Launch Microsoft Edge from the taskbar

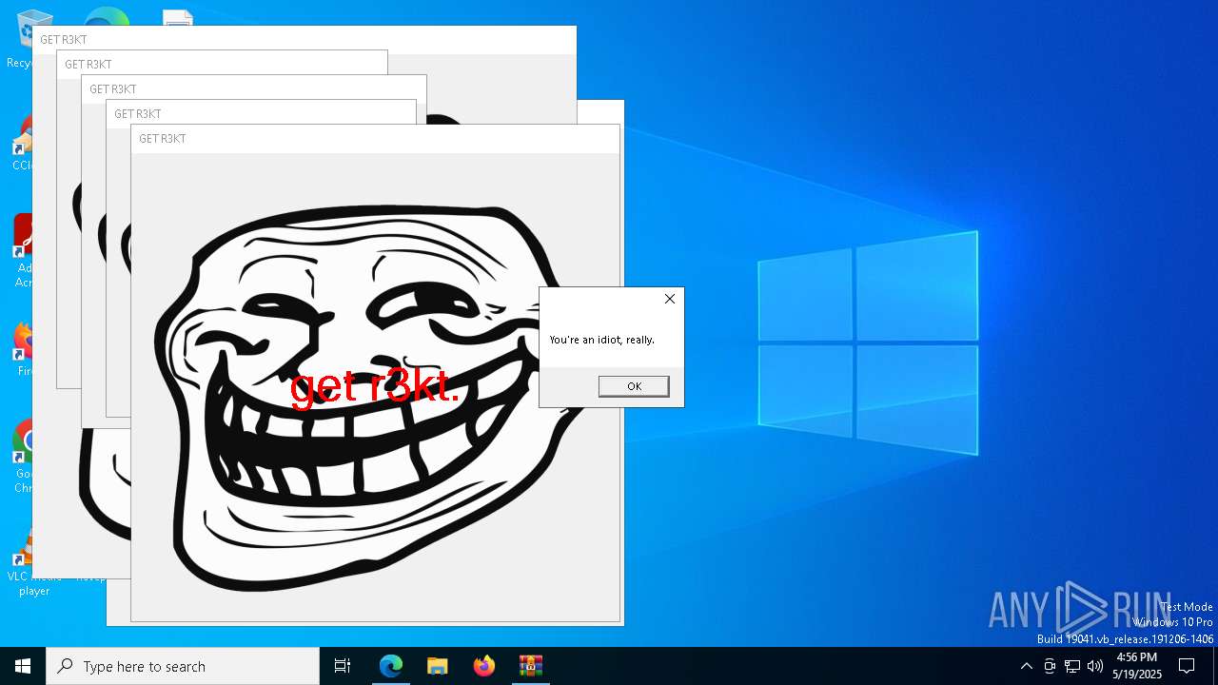tap(391, 666)
